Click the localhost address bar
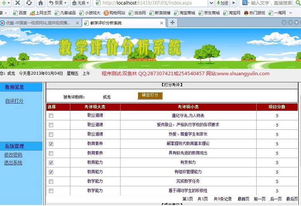This screenshot has height=206, width=301. 151,3
